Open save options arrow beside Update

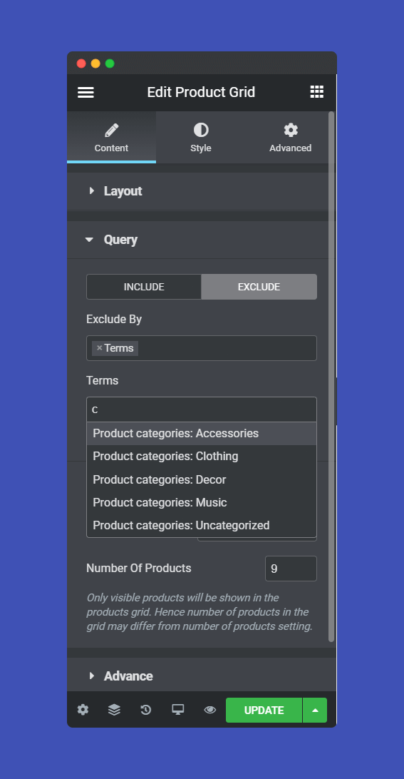pos(315,710)
